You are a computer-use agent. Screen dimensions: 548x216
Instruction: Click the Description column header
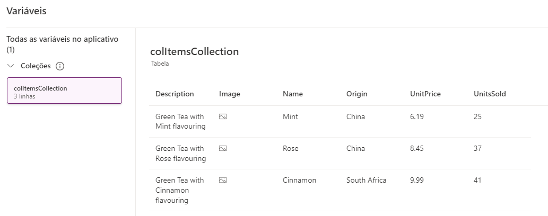[x=175, y=94]
